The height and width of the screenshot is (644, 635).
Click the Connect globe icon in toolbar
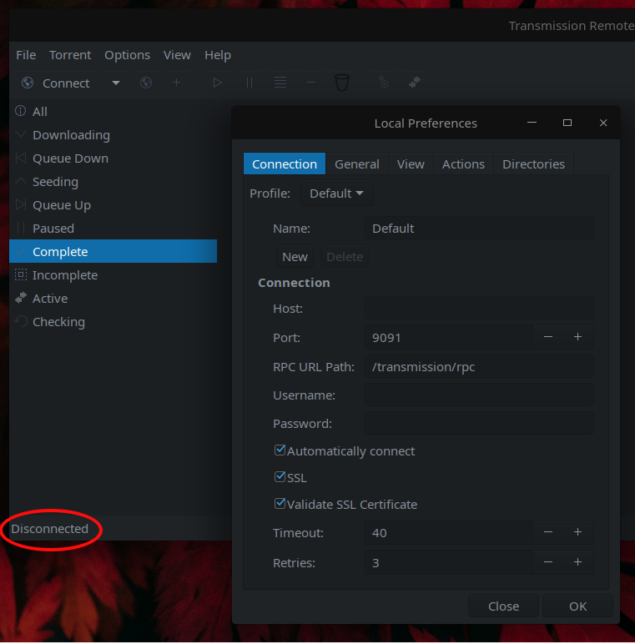click(x=28, y=83)
